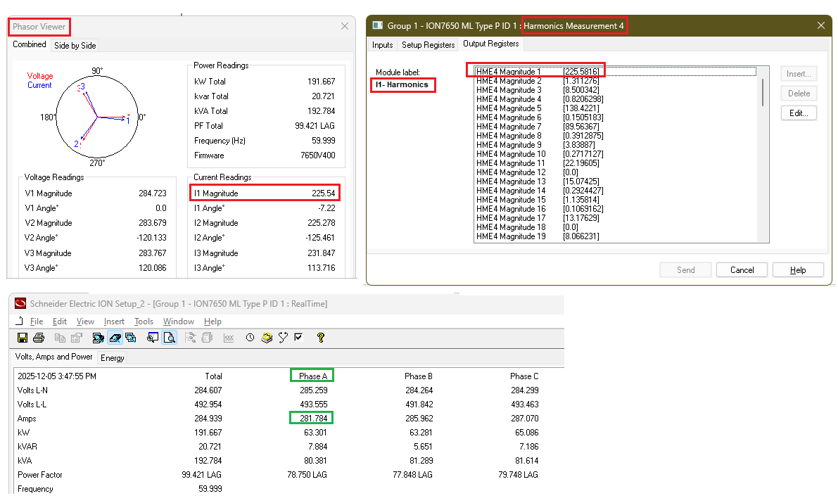This screenshot has width=838, height=503.
Task: Click the checkmark box toolbar icon
Action: pyautogui.click(x=298, y=337)
